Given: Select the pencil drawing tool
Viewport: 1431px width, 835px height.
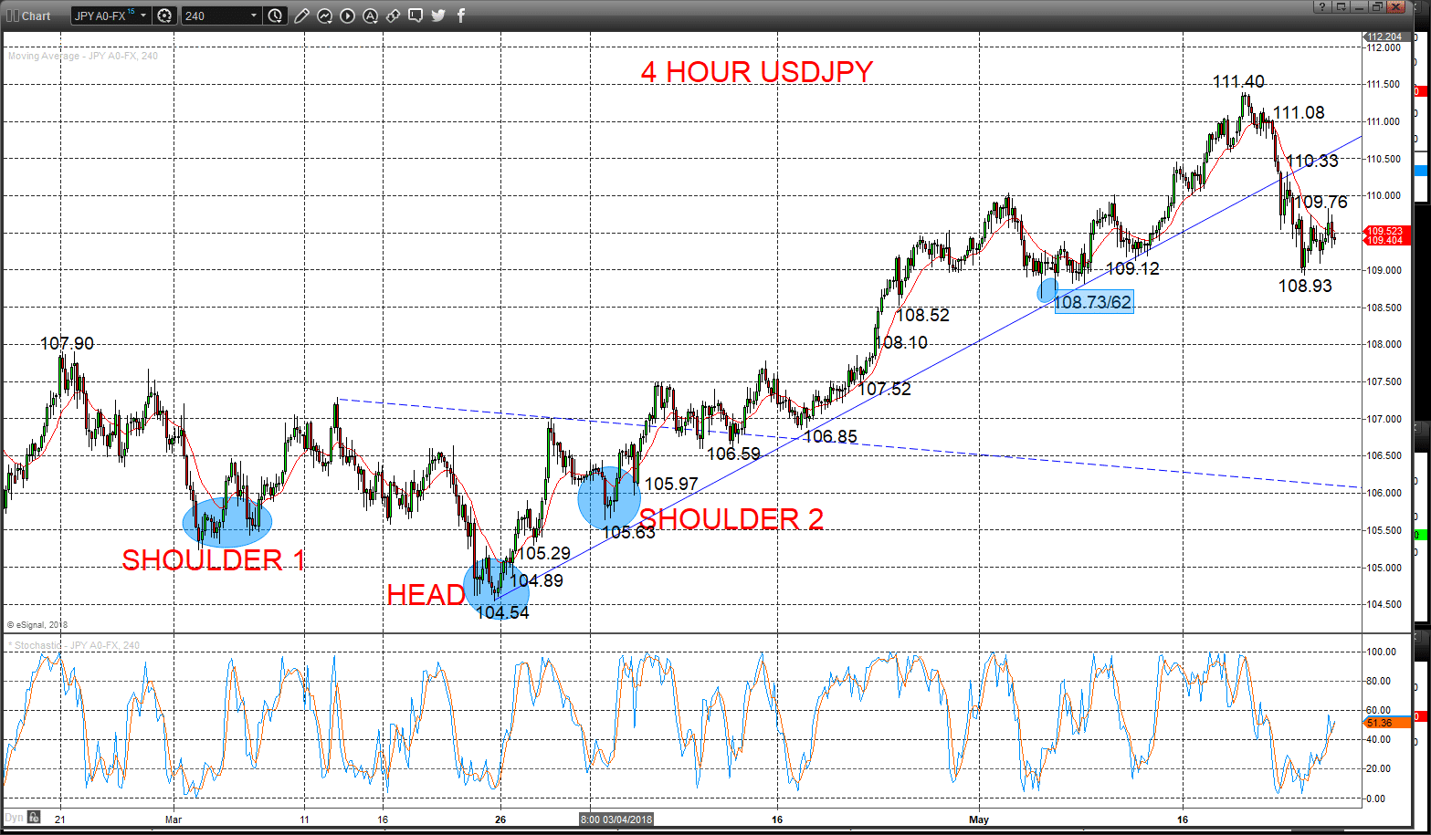Looking at the screenshot, I should tap(302, 16).
